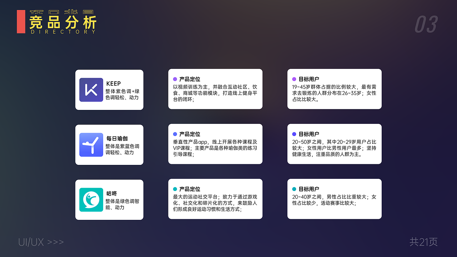Click the 咕咚 app name label
The image size is (457, 257).
112,193
